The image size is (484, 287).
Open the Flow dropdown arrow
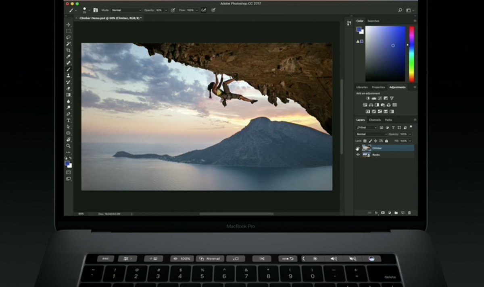tap(197, 10)
